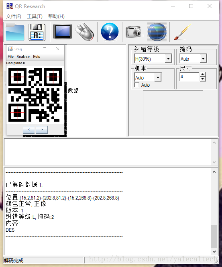
Task: Click the floppy disk save icon
Action: 37,32
